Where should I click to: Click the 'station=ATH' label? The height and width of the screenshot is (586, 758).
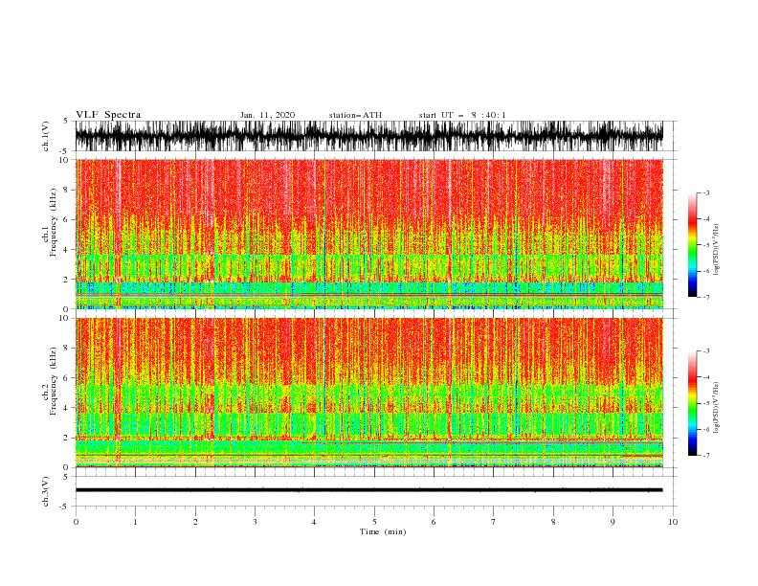click(355, 115)
